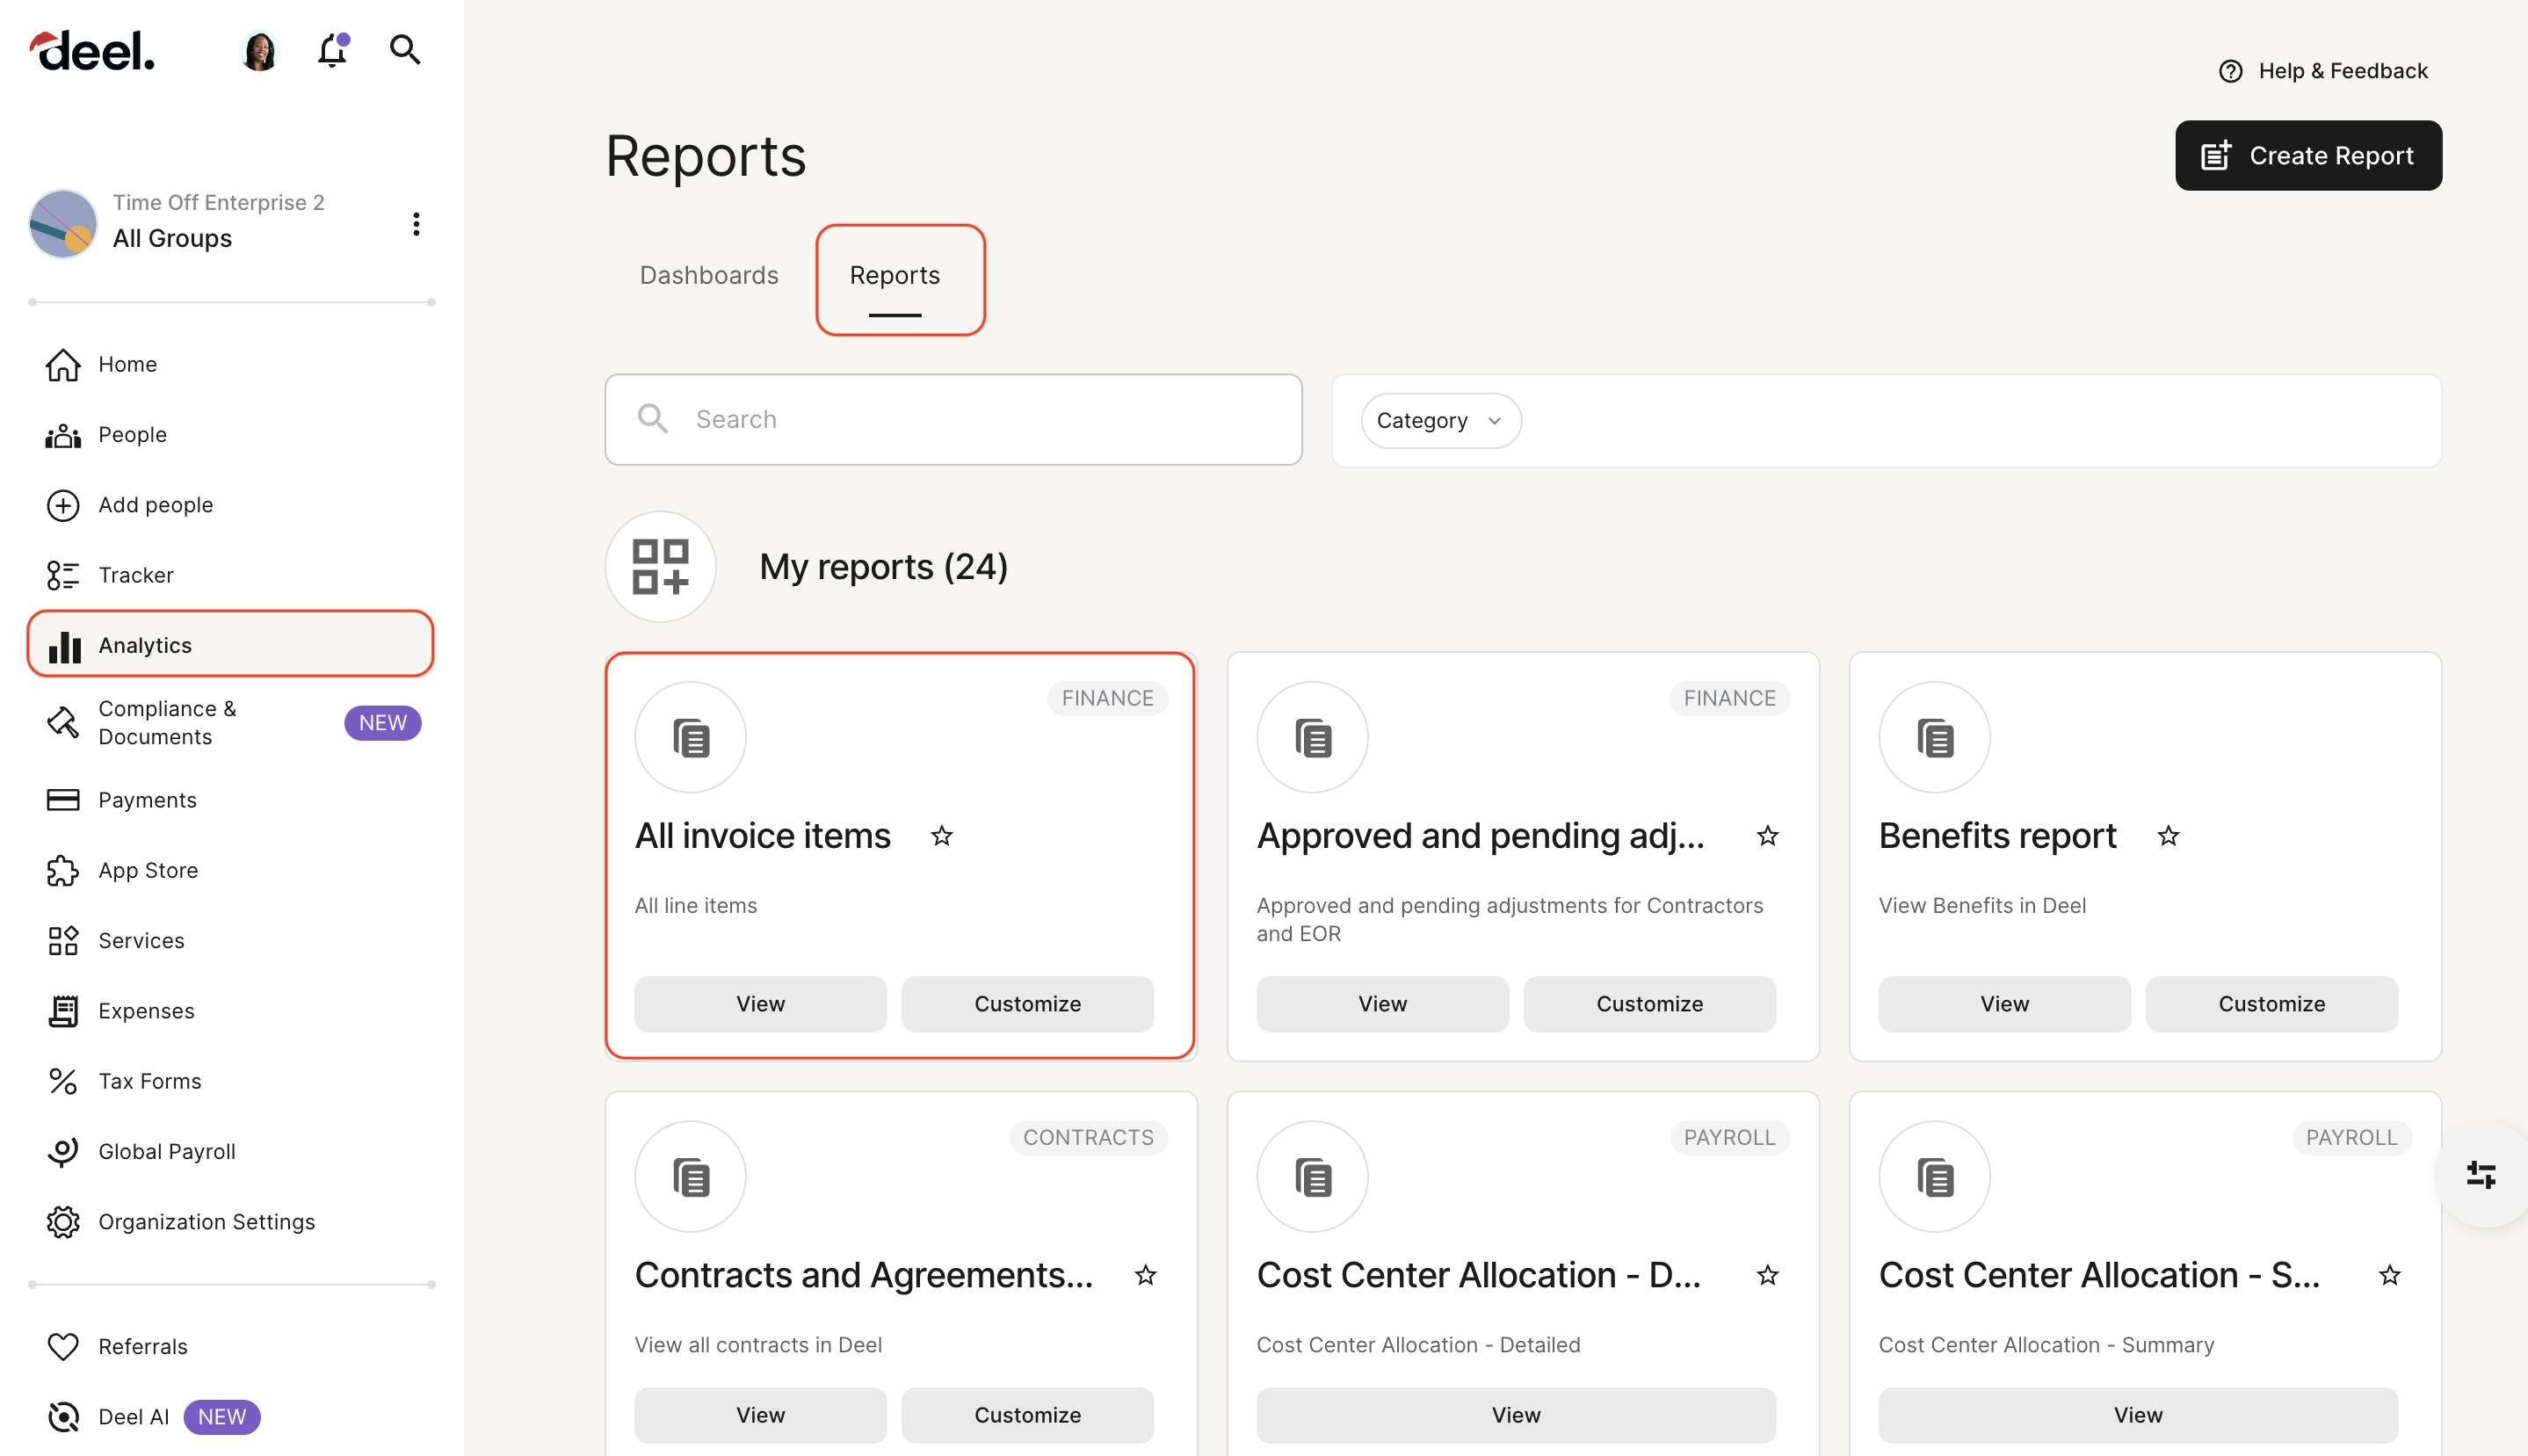Open the App Store sidebar item

pyautogui.click(x=147, y=870)
